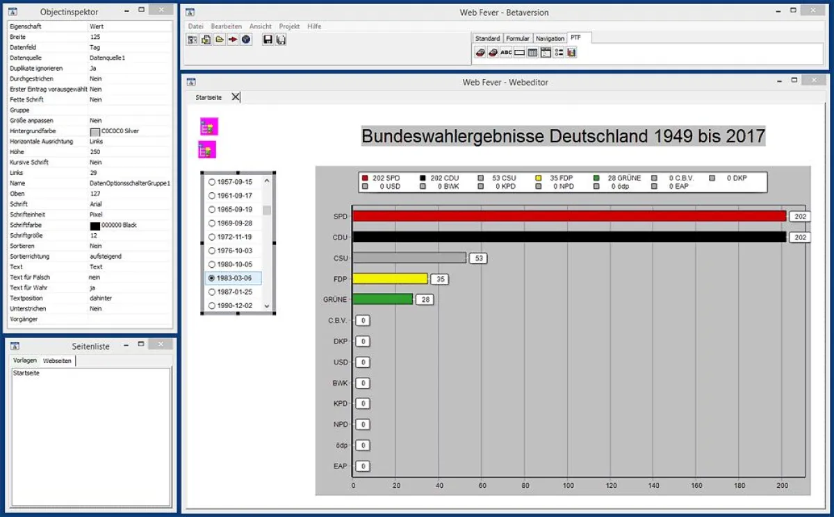Screen dimensions: 834x517
Task: Select the chart tool on the PTF toolbar
Action: click(570, 52)
